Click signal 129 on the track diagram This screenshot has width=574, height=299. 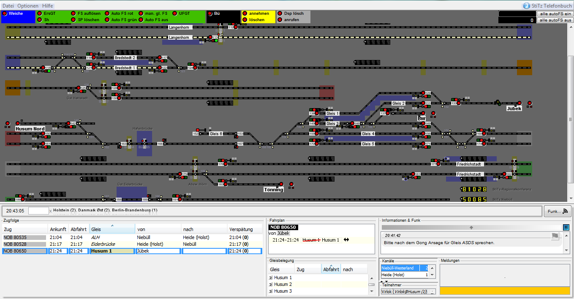click(x=423, y=93)
